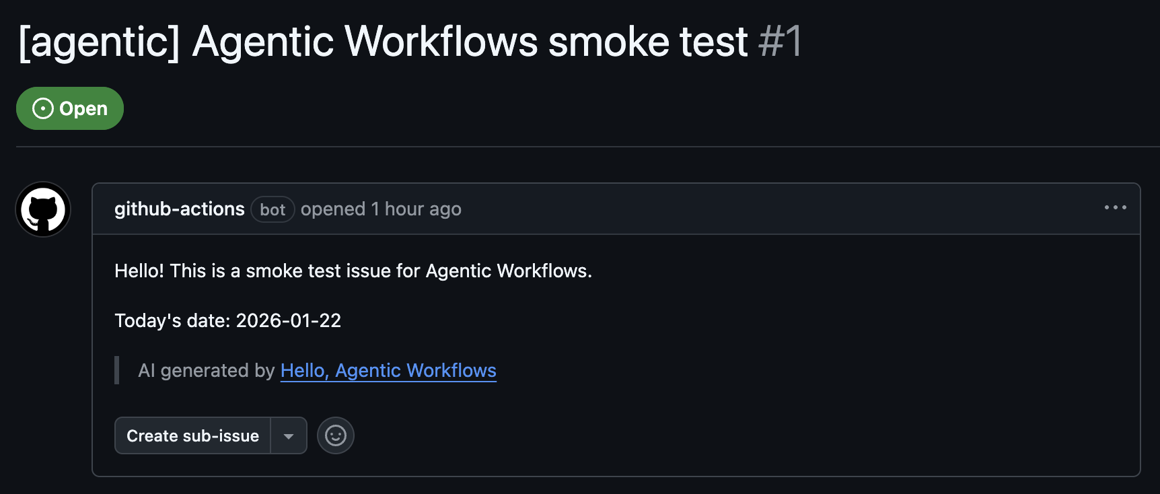Click the issue title text

384,42
